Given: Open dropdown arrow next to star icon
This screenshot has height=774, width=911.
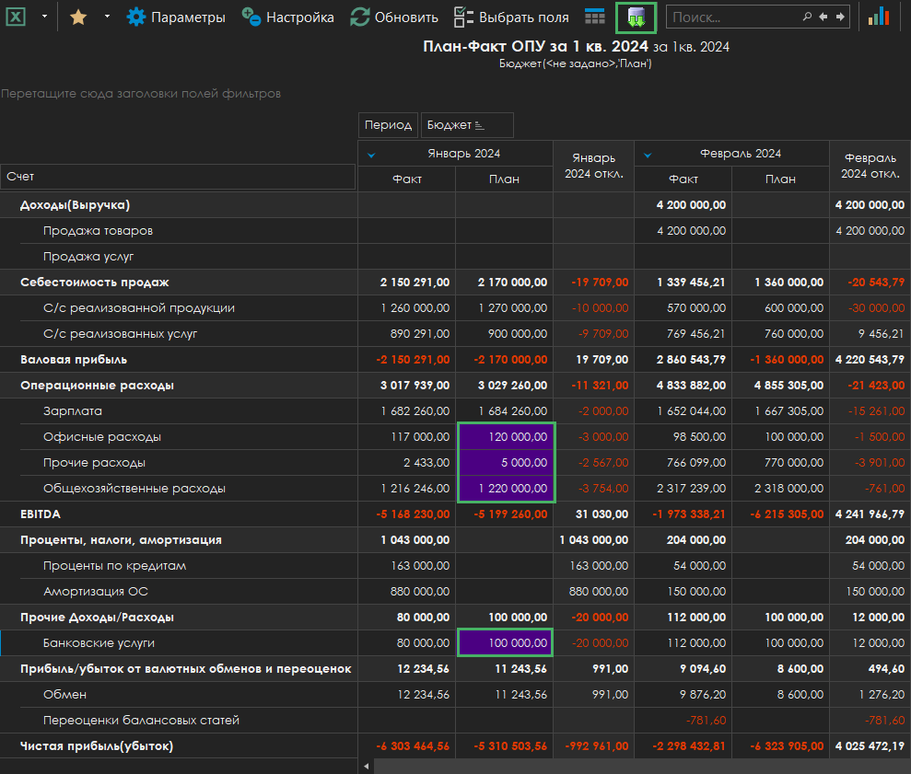Looking at the screenshot, I should tap(106, 17).
